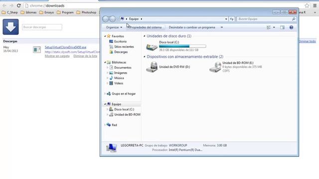This screenshot has width=319, height=179.
Task: Collapse the Bibliotecas tree node
Action: coord(105,62)
